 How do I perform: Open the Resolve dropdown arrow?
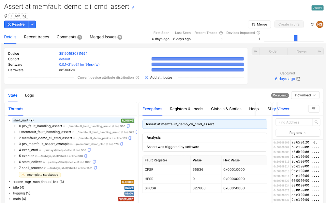32,24
